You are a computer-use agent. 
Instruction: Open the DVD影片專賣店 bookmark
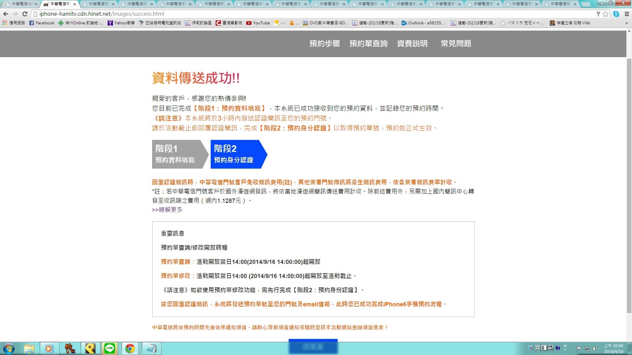[325, 23]
